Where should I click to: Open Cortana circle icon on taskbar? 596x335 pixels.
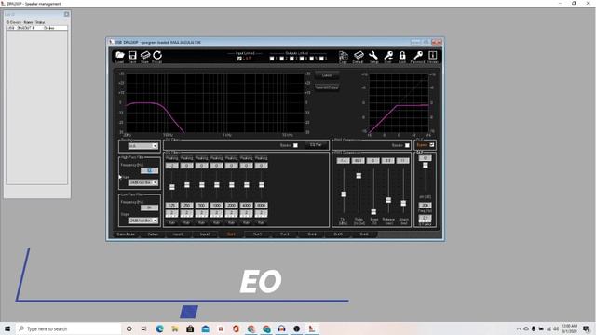[x=129, y=328]
